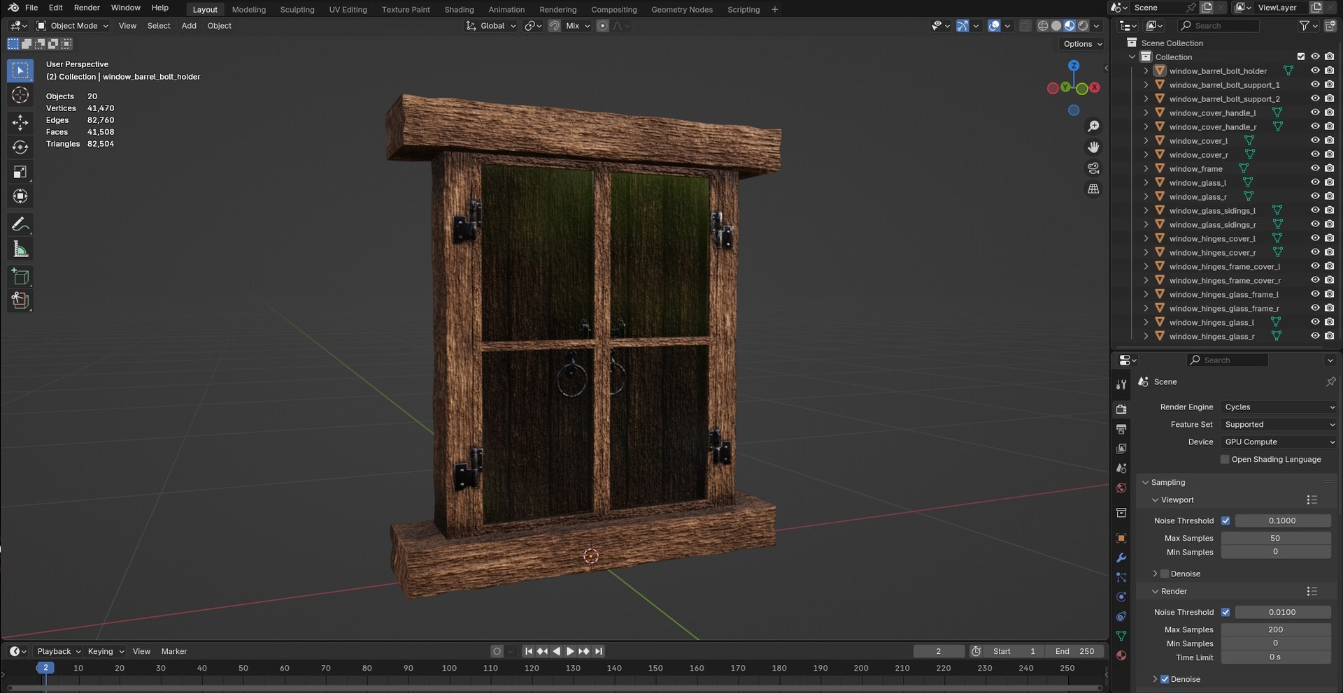This screenshot has height=693, width=1343.
Task: Disable render for window_cover_r camera icon
Action: point(1329,154)
